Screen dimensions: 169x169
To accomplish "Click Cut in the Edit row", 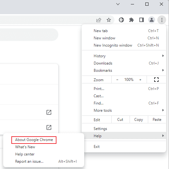I will [x=120, y=120].
